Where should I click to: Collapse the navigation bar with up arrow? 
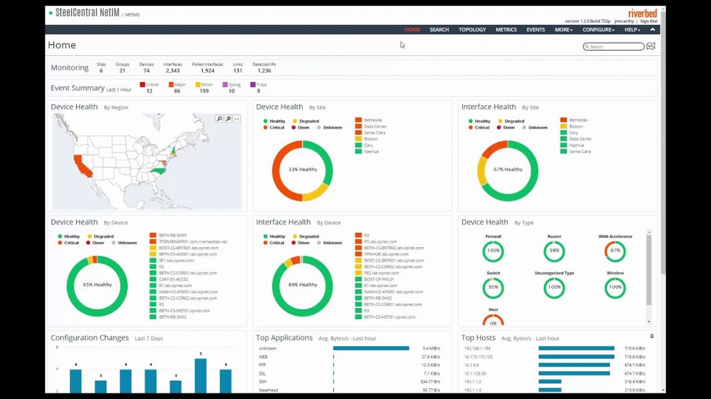652,29
